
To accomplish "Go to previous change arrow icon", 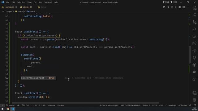I will 168,7.
